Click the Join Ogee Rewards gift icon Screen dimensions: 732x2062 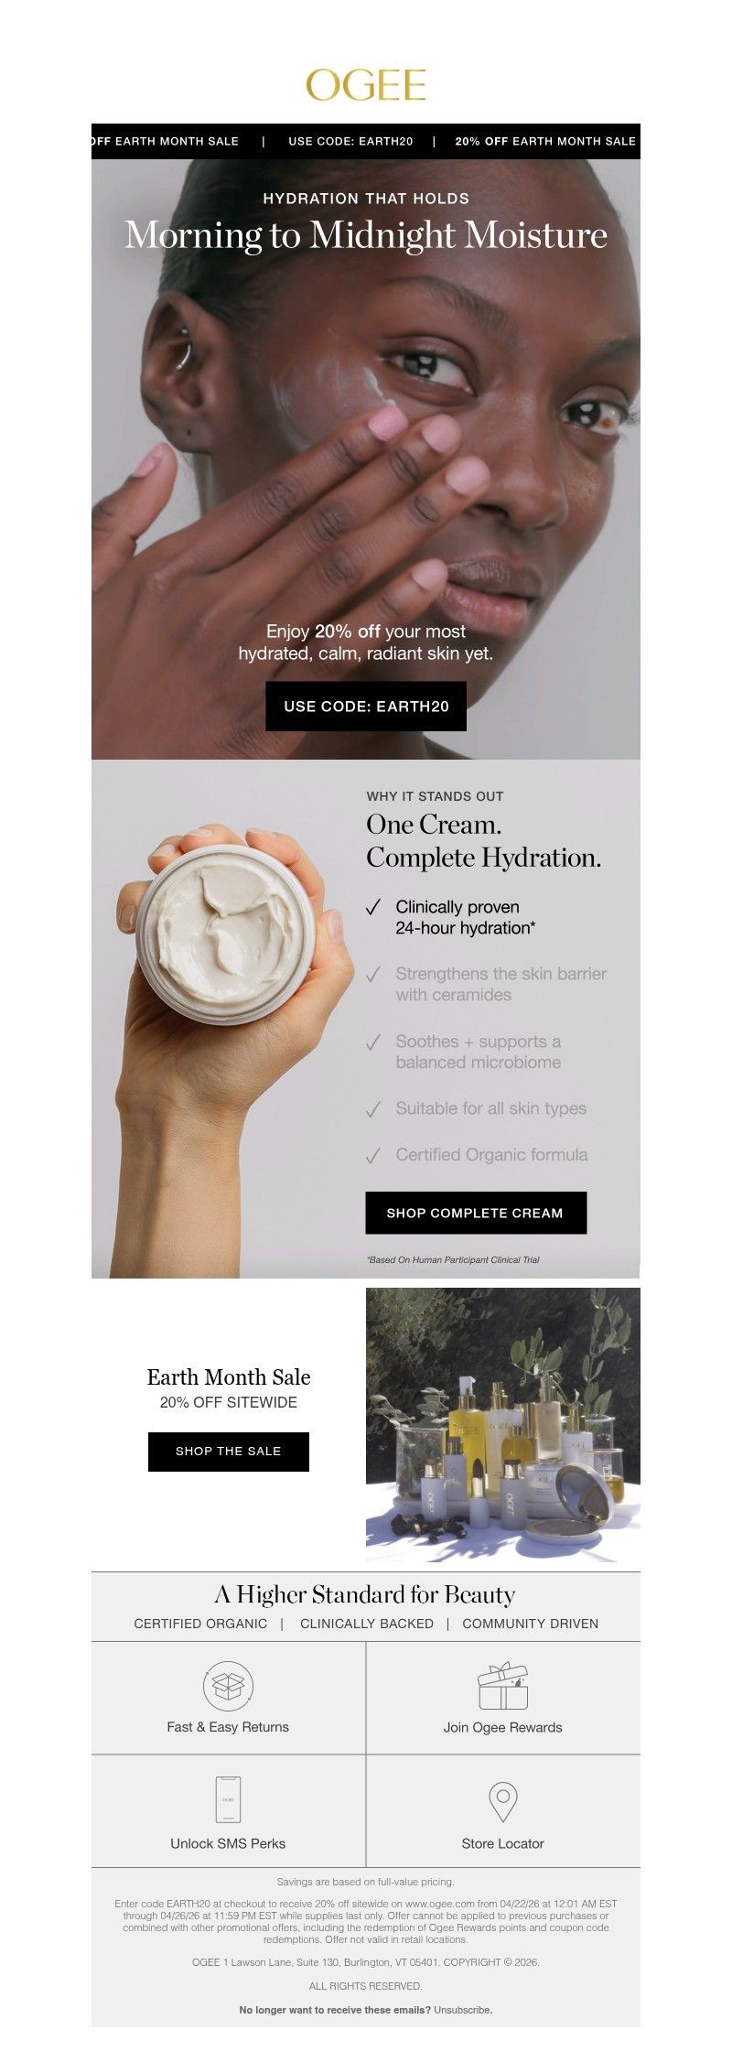coord(503,1686)
